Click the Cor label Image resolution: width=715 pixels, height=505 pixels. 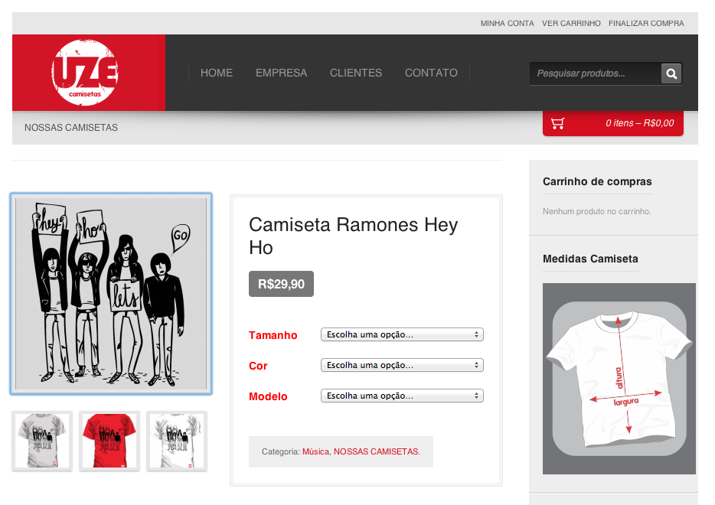(258, 366)
